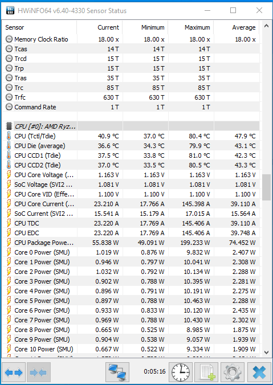The height and width of the screenshot is (385, 273).
Task: Click the 145.398 A maximum core current value
Action: pos(196,204)
